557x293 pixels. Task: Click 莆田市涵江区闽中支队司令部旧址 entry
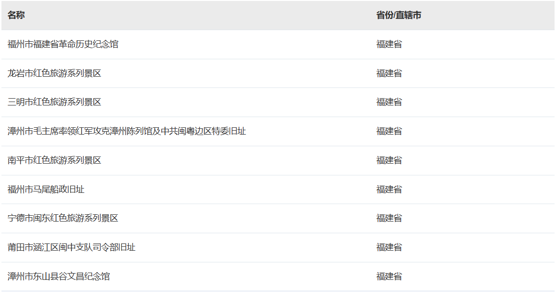pyautogui.click(x=71, y=247)
